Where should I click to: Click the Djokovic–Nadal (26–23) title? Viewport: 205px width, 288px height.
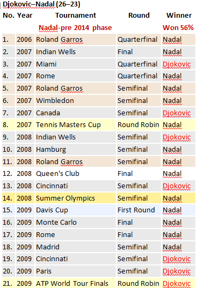[41, 4]
